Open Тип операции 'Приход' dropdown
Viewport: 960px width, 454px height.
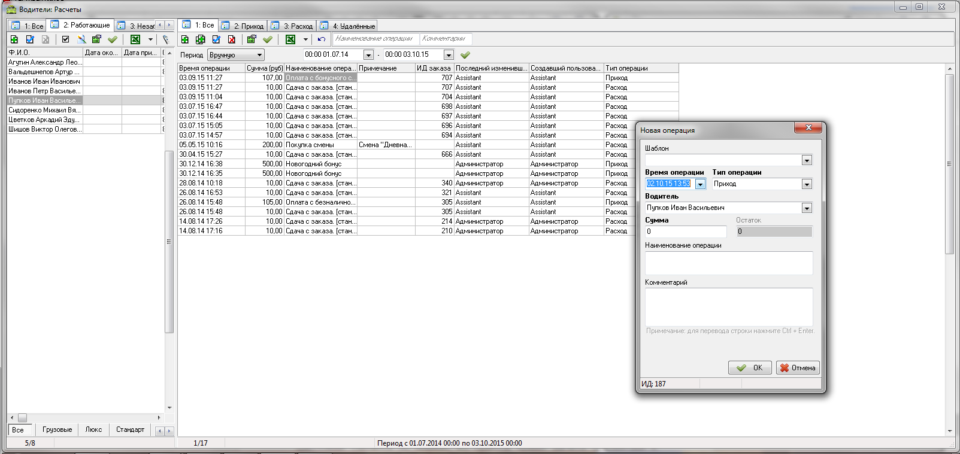pyautogui.click(x=807, y=184)
